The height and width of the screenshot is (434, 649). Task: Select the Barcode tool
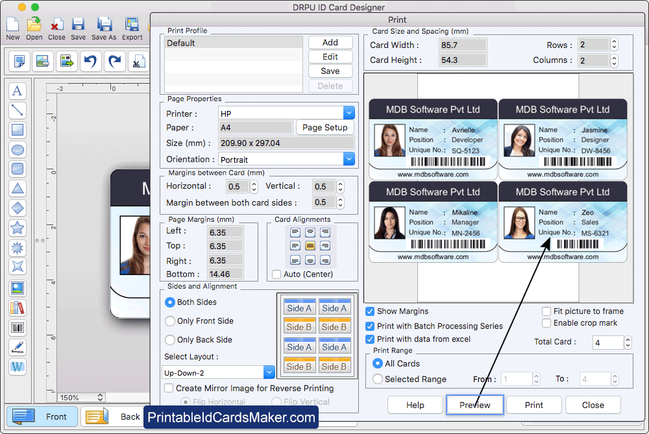click(x=18, y=328)
